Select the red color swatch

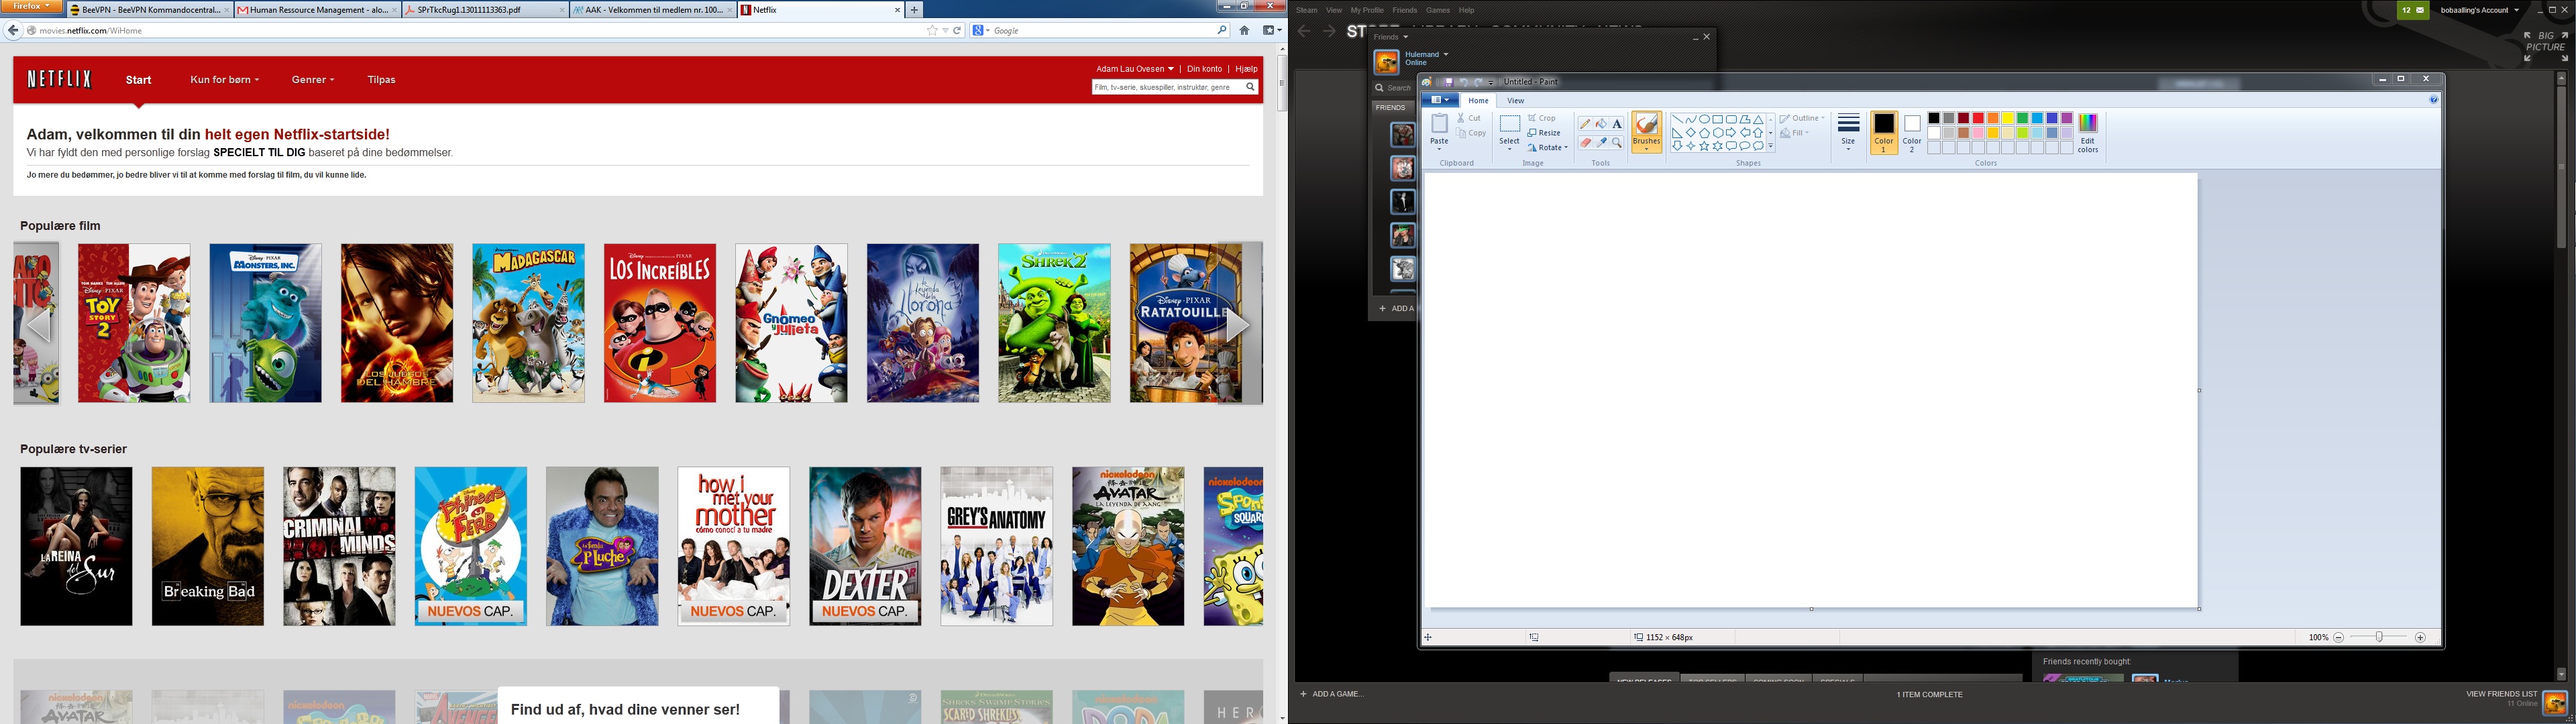[1978, 118]
